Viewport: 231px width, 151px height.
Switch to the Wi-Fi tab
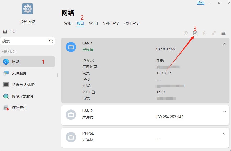pos(93,23)
